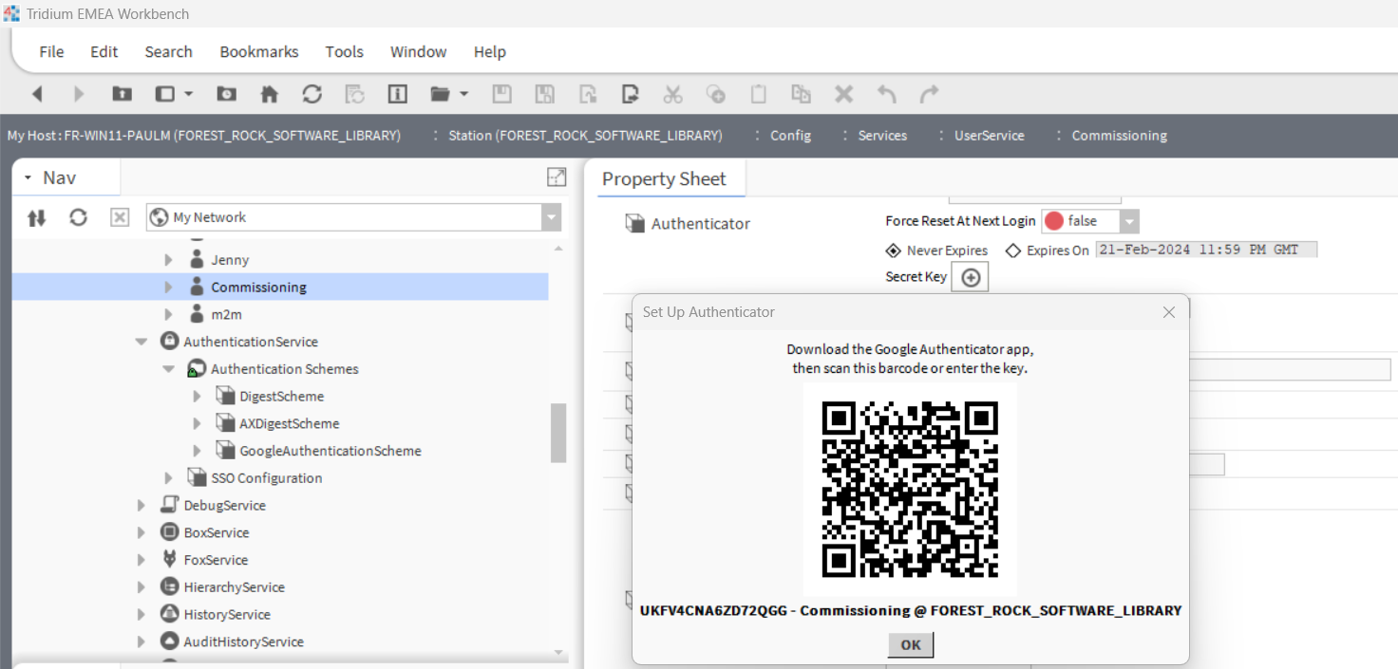Close the Set Up Authenticator dialog

point(1169,312)
